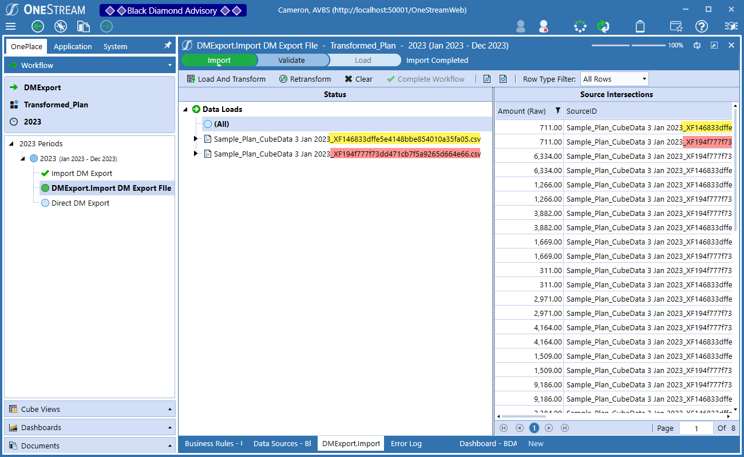Jump to the last results page

pyautogui.click(x=565, y=428)
